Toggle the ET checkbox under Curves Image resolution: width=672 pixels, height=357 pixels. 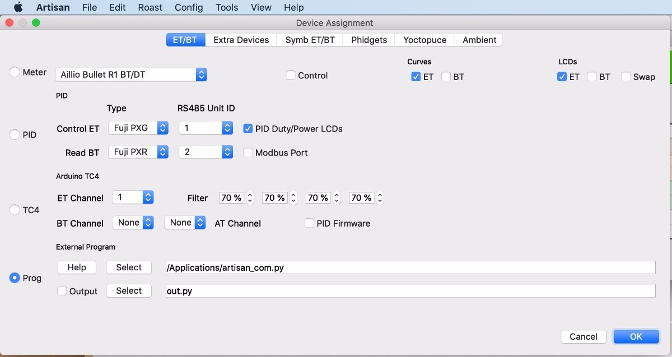point(416,77)
